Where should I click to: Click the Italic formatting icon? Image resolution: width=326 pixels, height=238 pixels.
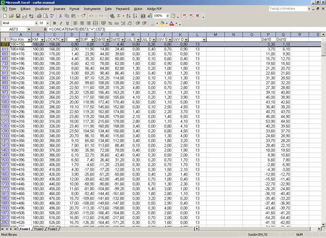pos(60,23)
